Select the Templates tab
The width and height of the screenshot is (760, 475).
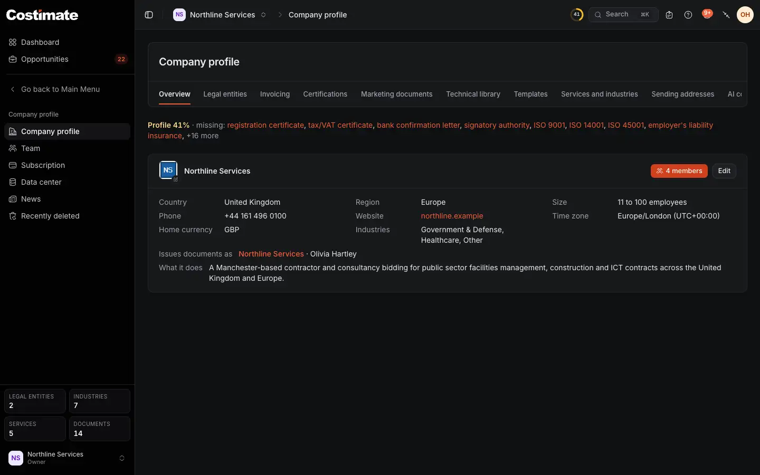[530, 94]
